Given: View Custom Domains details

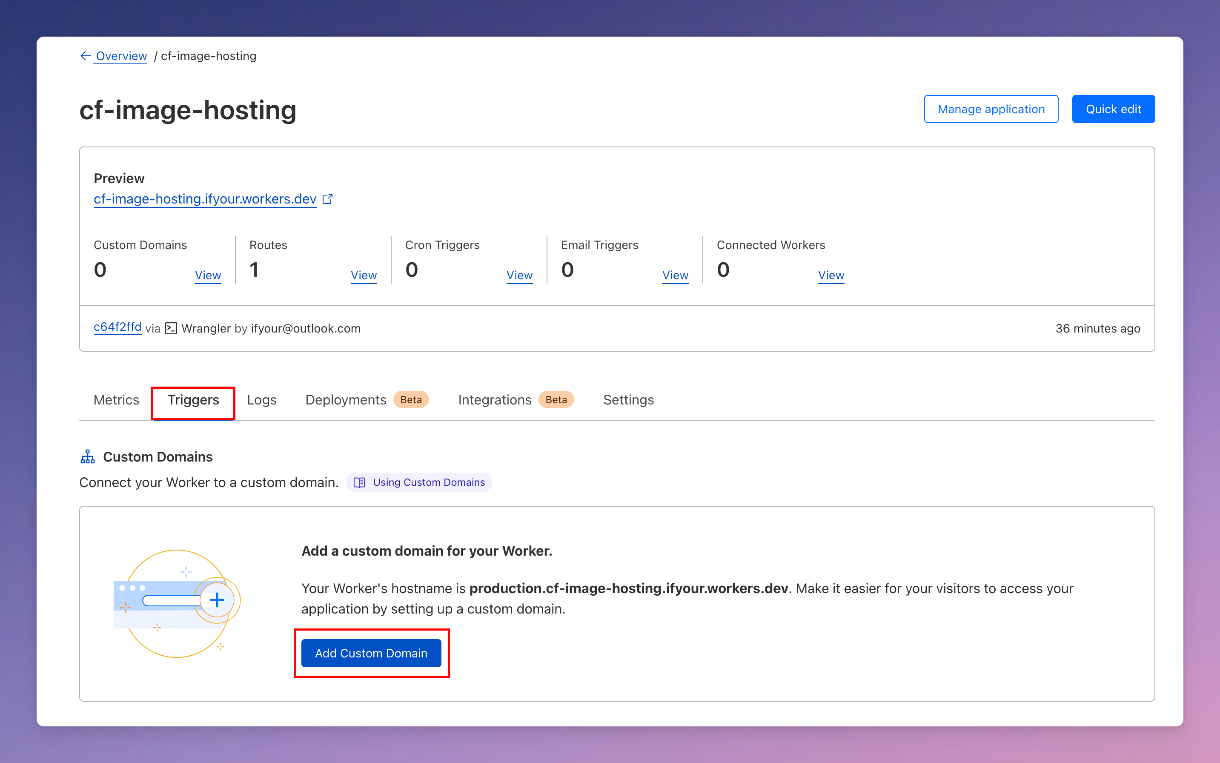Looking at the screenshot, I should click(208, 275).
